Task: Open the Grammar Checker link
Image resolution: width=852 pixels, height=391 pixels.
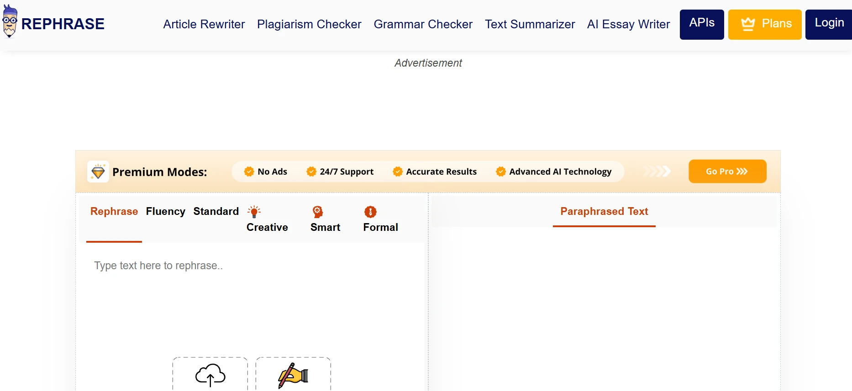Action: (423, 24)
